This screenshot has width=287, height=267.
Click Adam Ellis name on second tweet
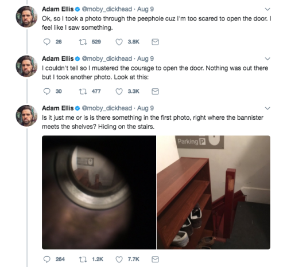pyautogui.click(x=57, y=58)
